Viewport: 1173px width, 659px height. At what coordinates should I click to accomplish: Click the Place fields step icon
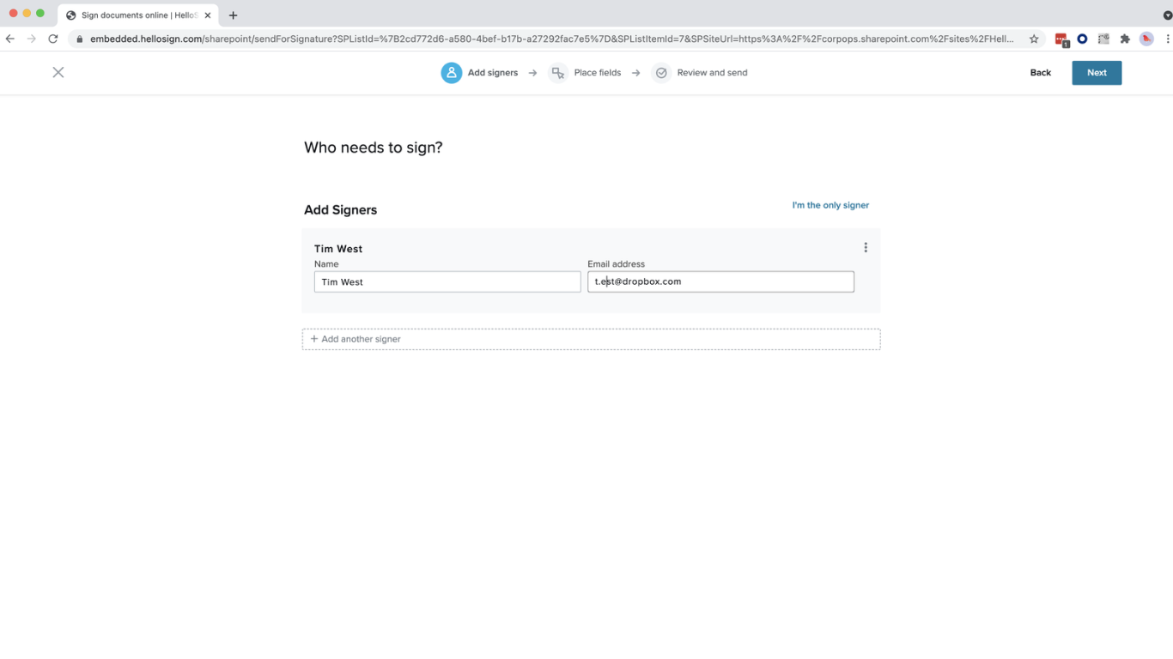558,73
